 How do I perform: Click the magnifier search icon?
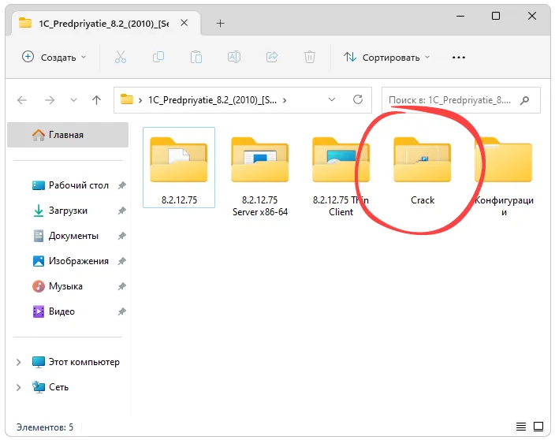tap(524, 100)
